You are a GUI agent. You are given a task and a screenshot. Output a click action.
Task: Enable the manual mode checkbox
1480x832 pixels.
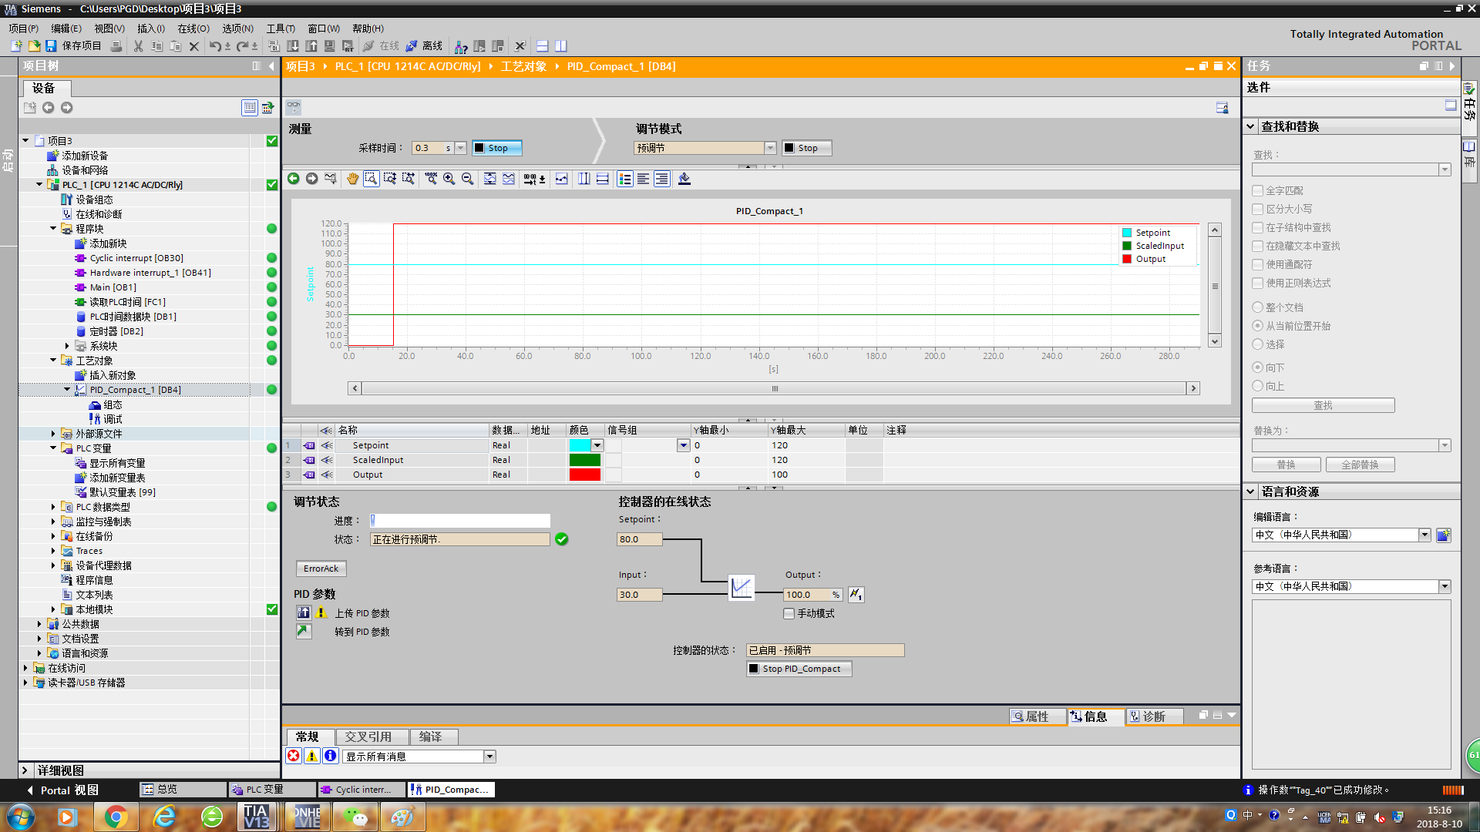click(789, 613)
